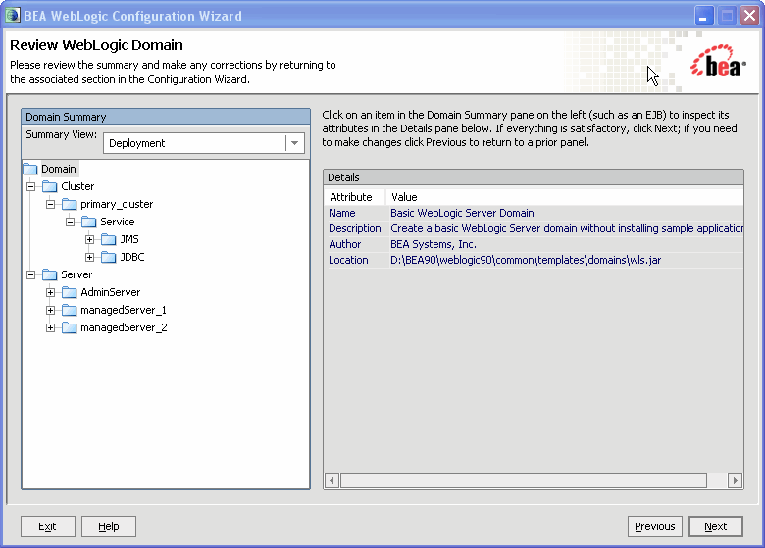This screenshot has width=765, height=548.
Task: Click the AdminServer folder icon
Action: click(x=70, y=292)
